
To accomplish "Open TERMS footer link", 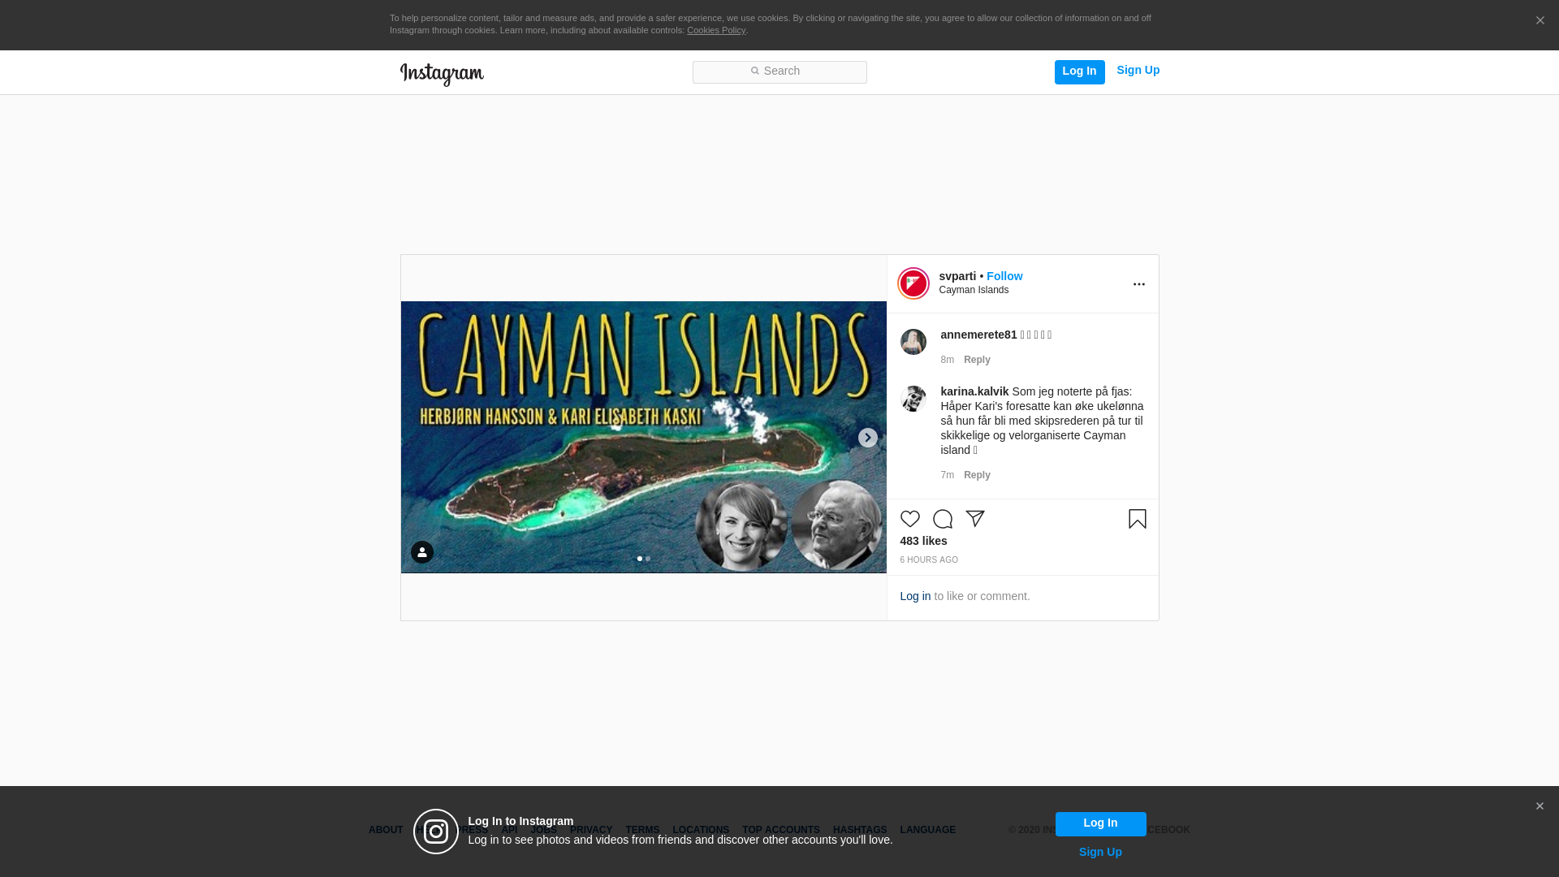I will click(x=642, y=830).
